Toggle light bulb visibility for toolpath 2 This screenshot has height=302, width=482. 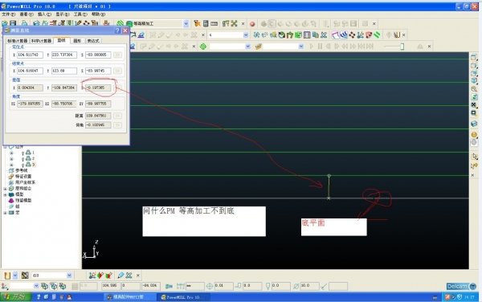click(22, 159)
